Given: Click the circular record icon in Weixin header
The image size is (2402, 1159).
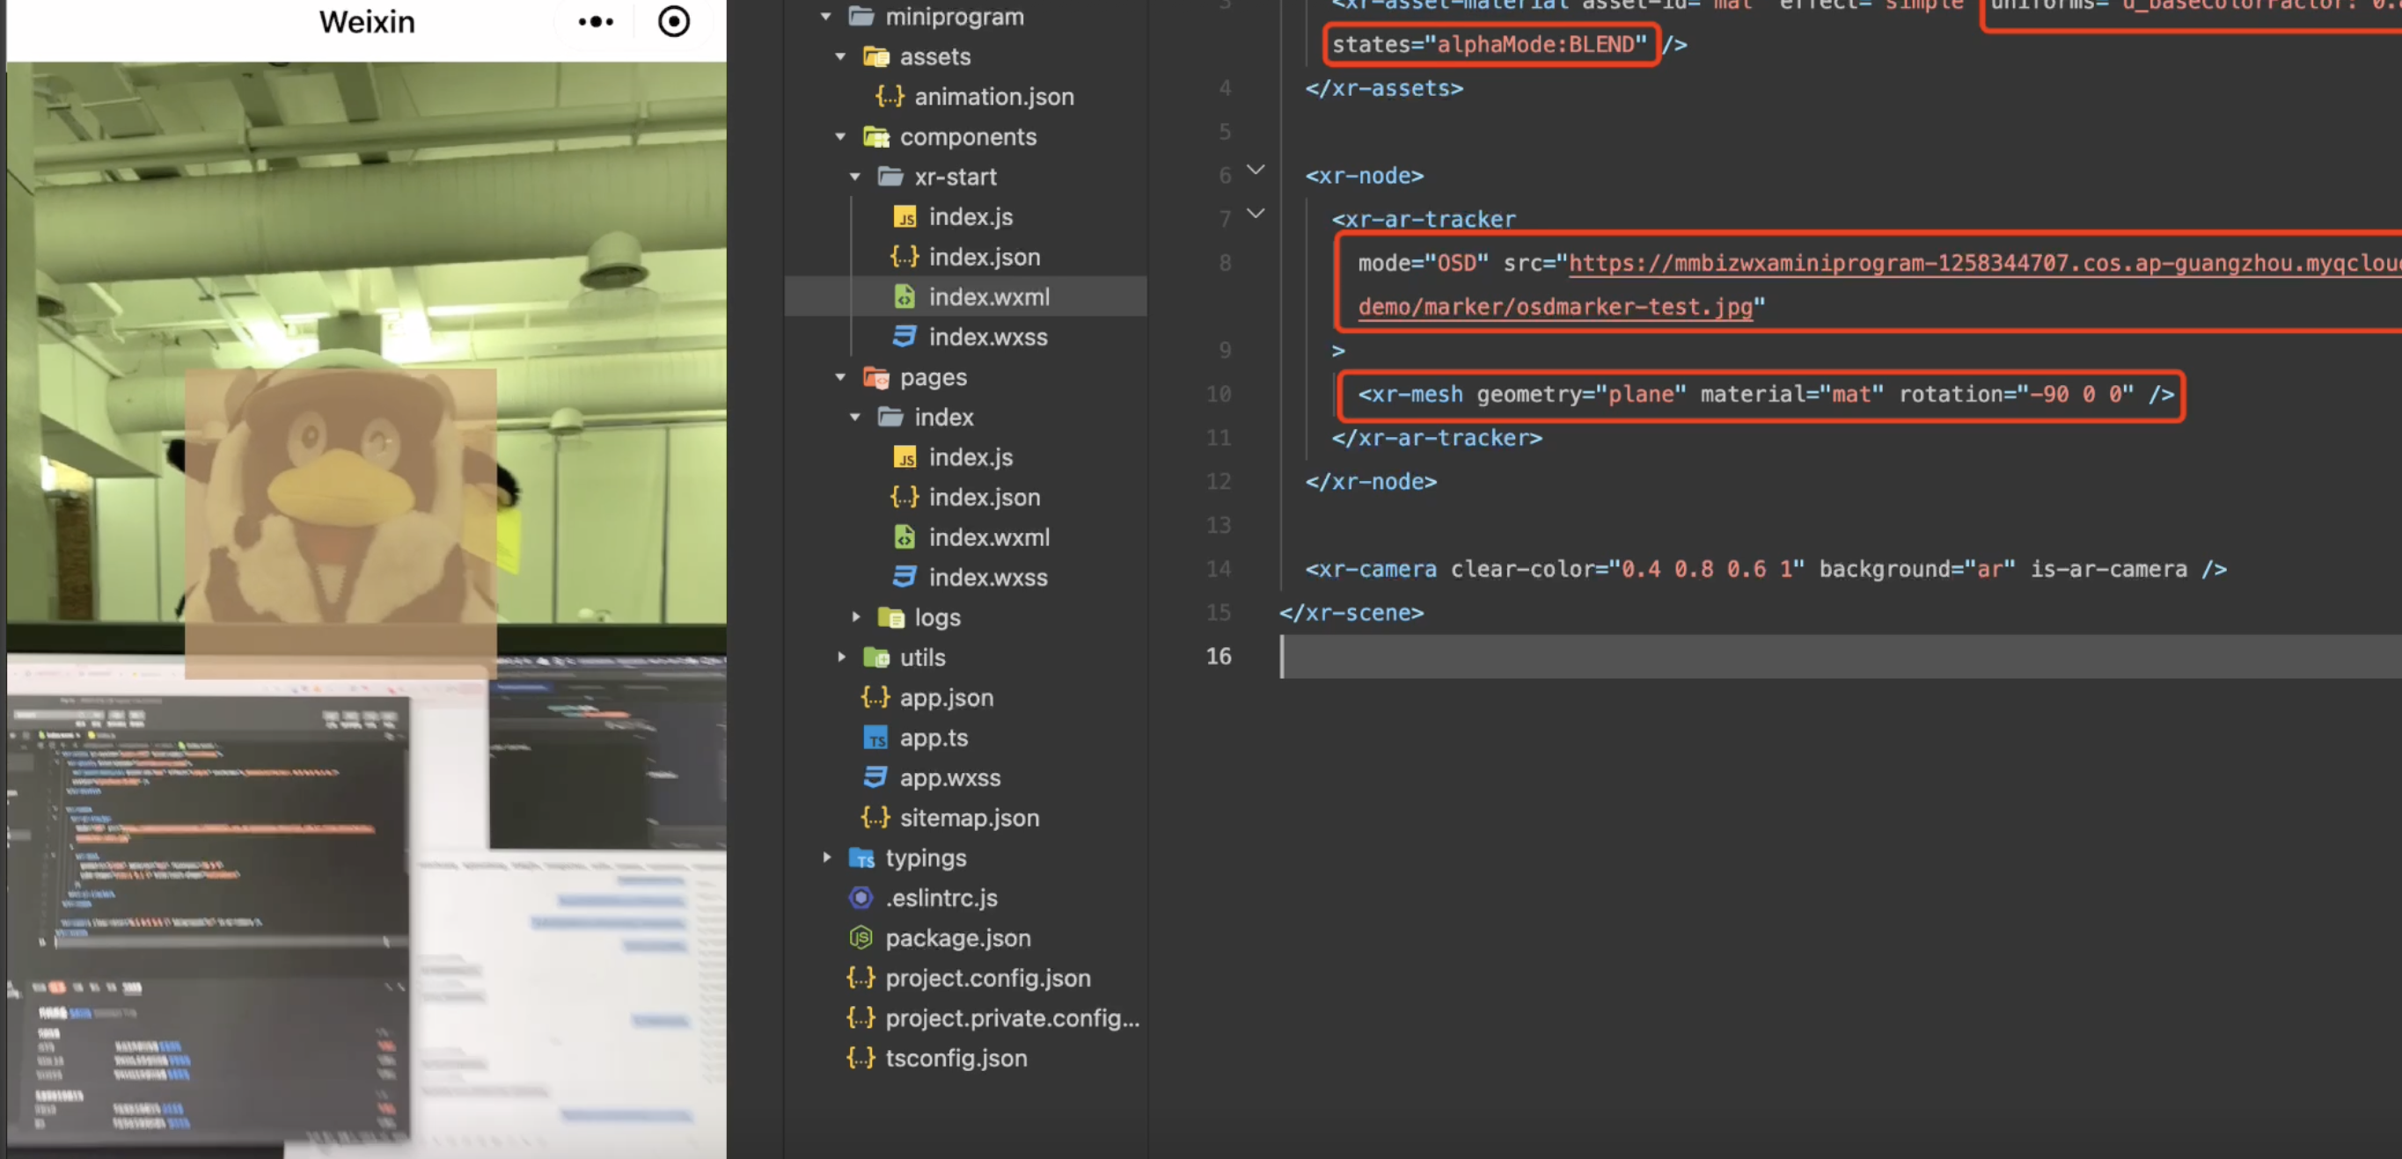Looking at the screenshot, I should [673, 21].
